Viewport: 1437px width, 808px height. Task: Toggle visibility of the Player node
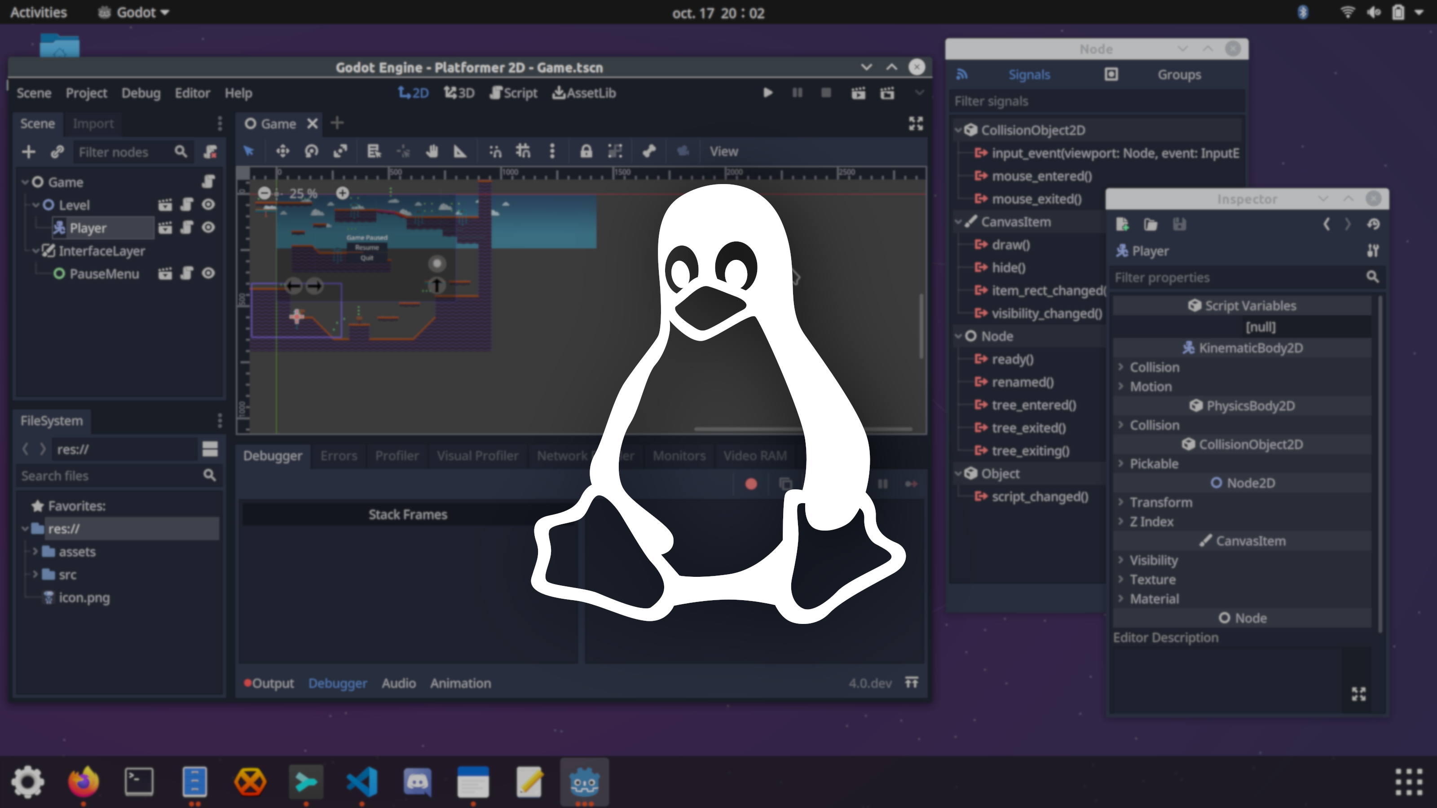[208, 228]
